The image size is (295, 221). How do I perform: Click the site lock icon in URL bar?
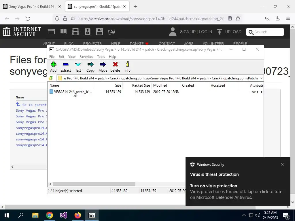click(65, 18)
